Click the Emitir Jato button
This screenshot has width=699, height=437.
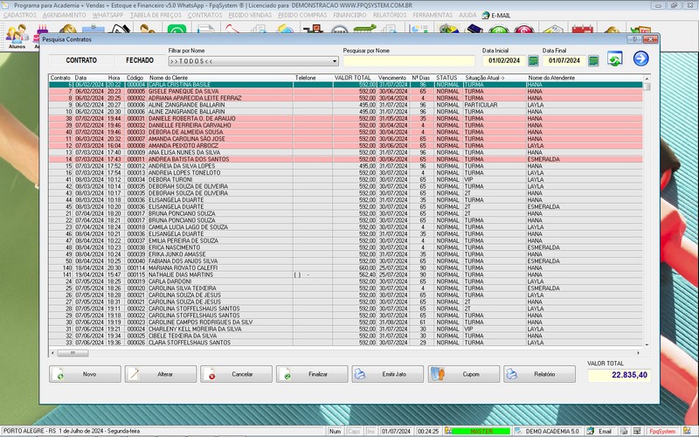387,374
